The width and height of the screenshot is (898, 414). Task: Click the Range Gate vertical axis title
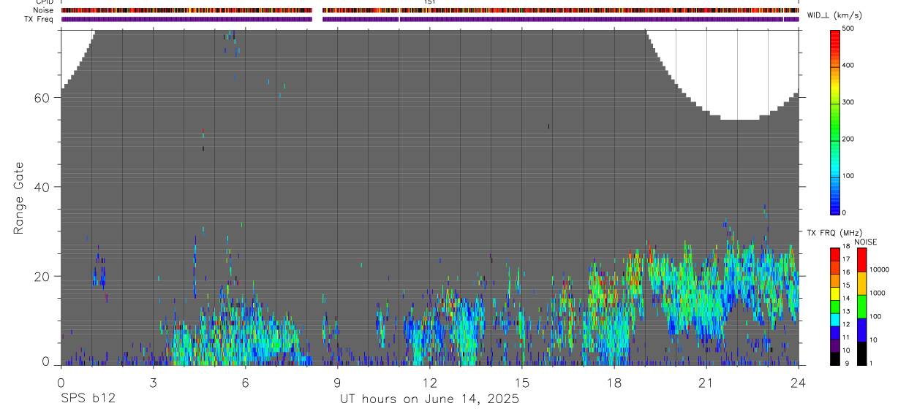tap(18, 199)
